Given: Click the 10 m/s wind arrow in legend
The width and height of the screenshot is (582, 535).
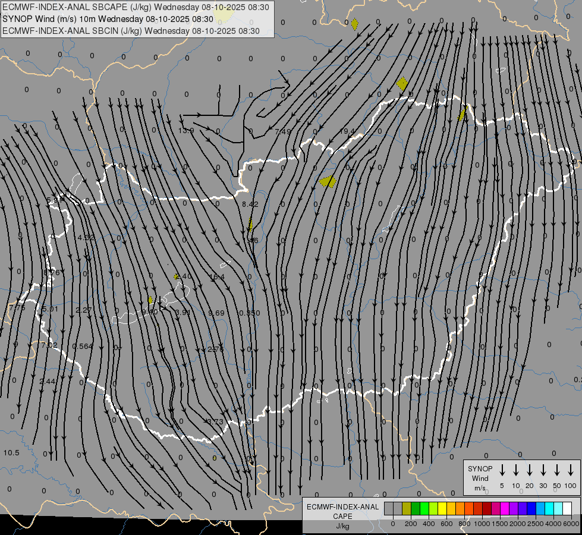Looking at the screenshot, I should coord(516,470).
